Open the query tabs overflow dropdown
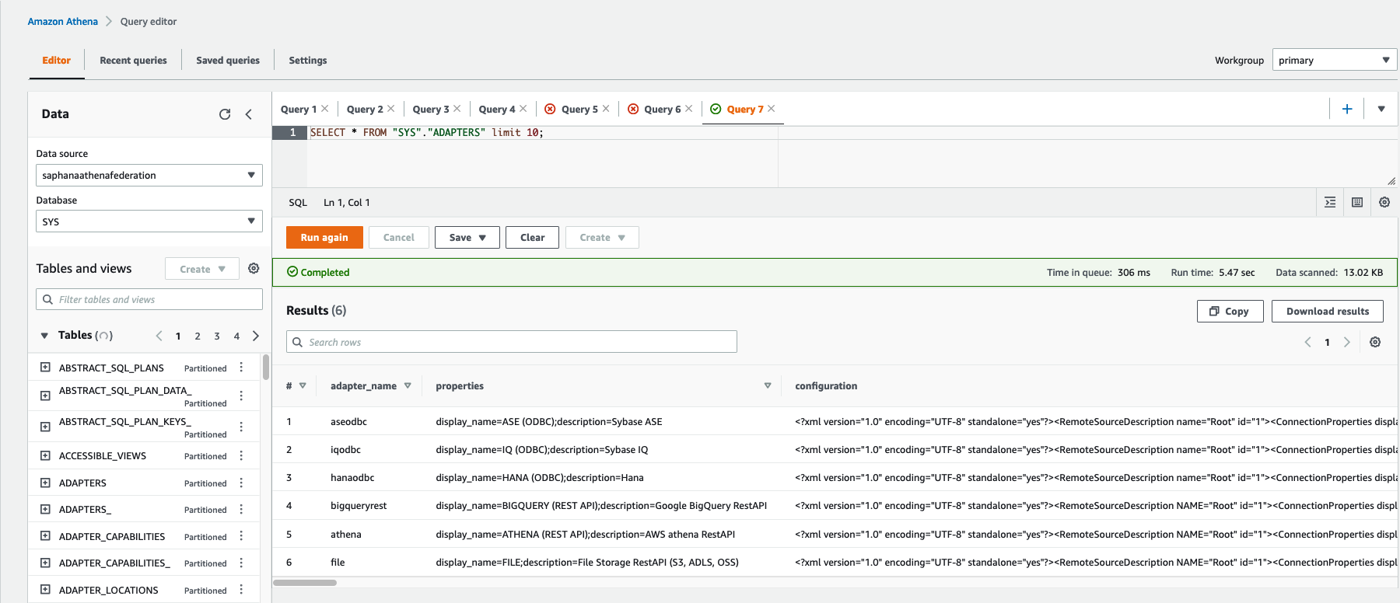1400x603 pixels. click(1381, 110)
